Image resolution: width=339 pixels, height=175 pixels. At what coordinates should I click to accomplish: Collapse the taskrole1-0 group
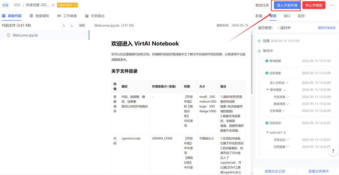[267, 132]
